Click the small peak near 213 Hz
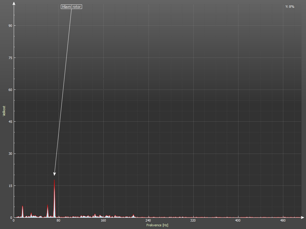The image size is (306, 229). point(133,215)
